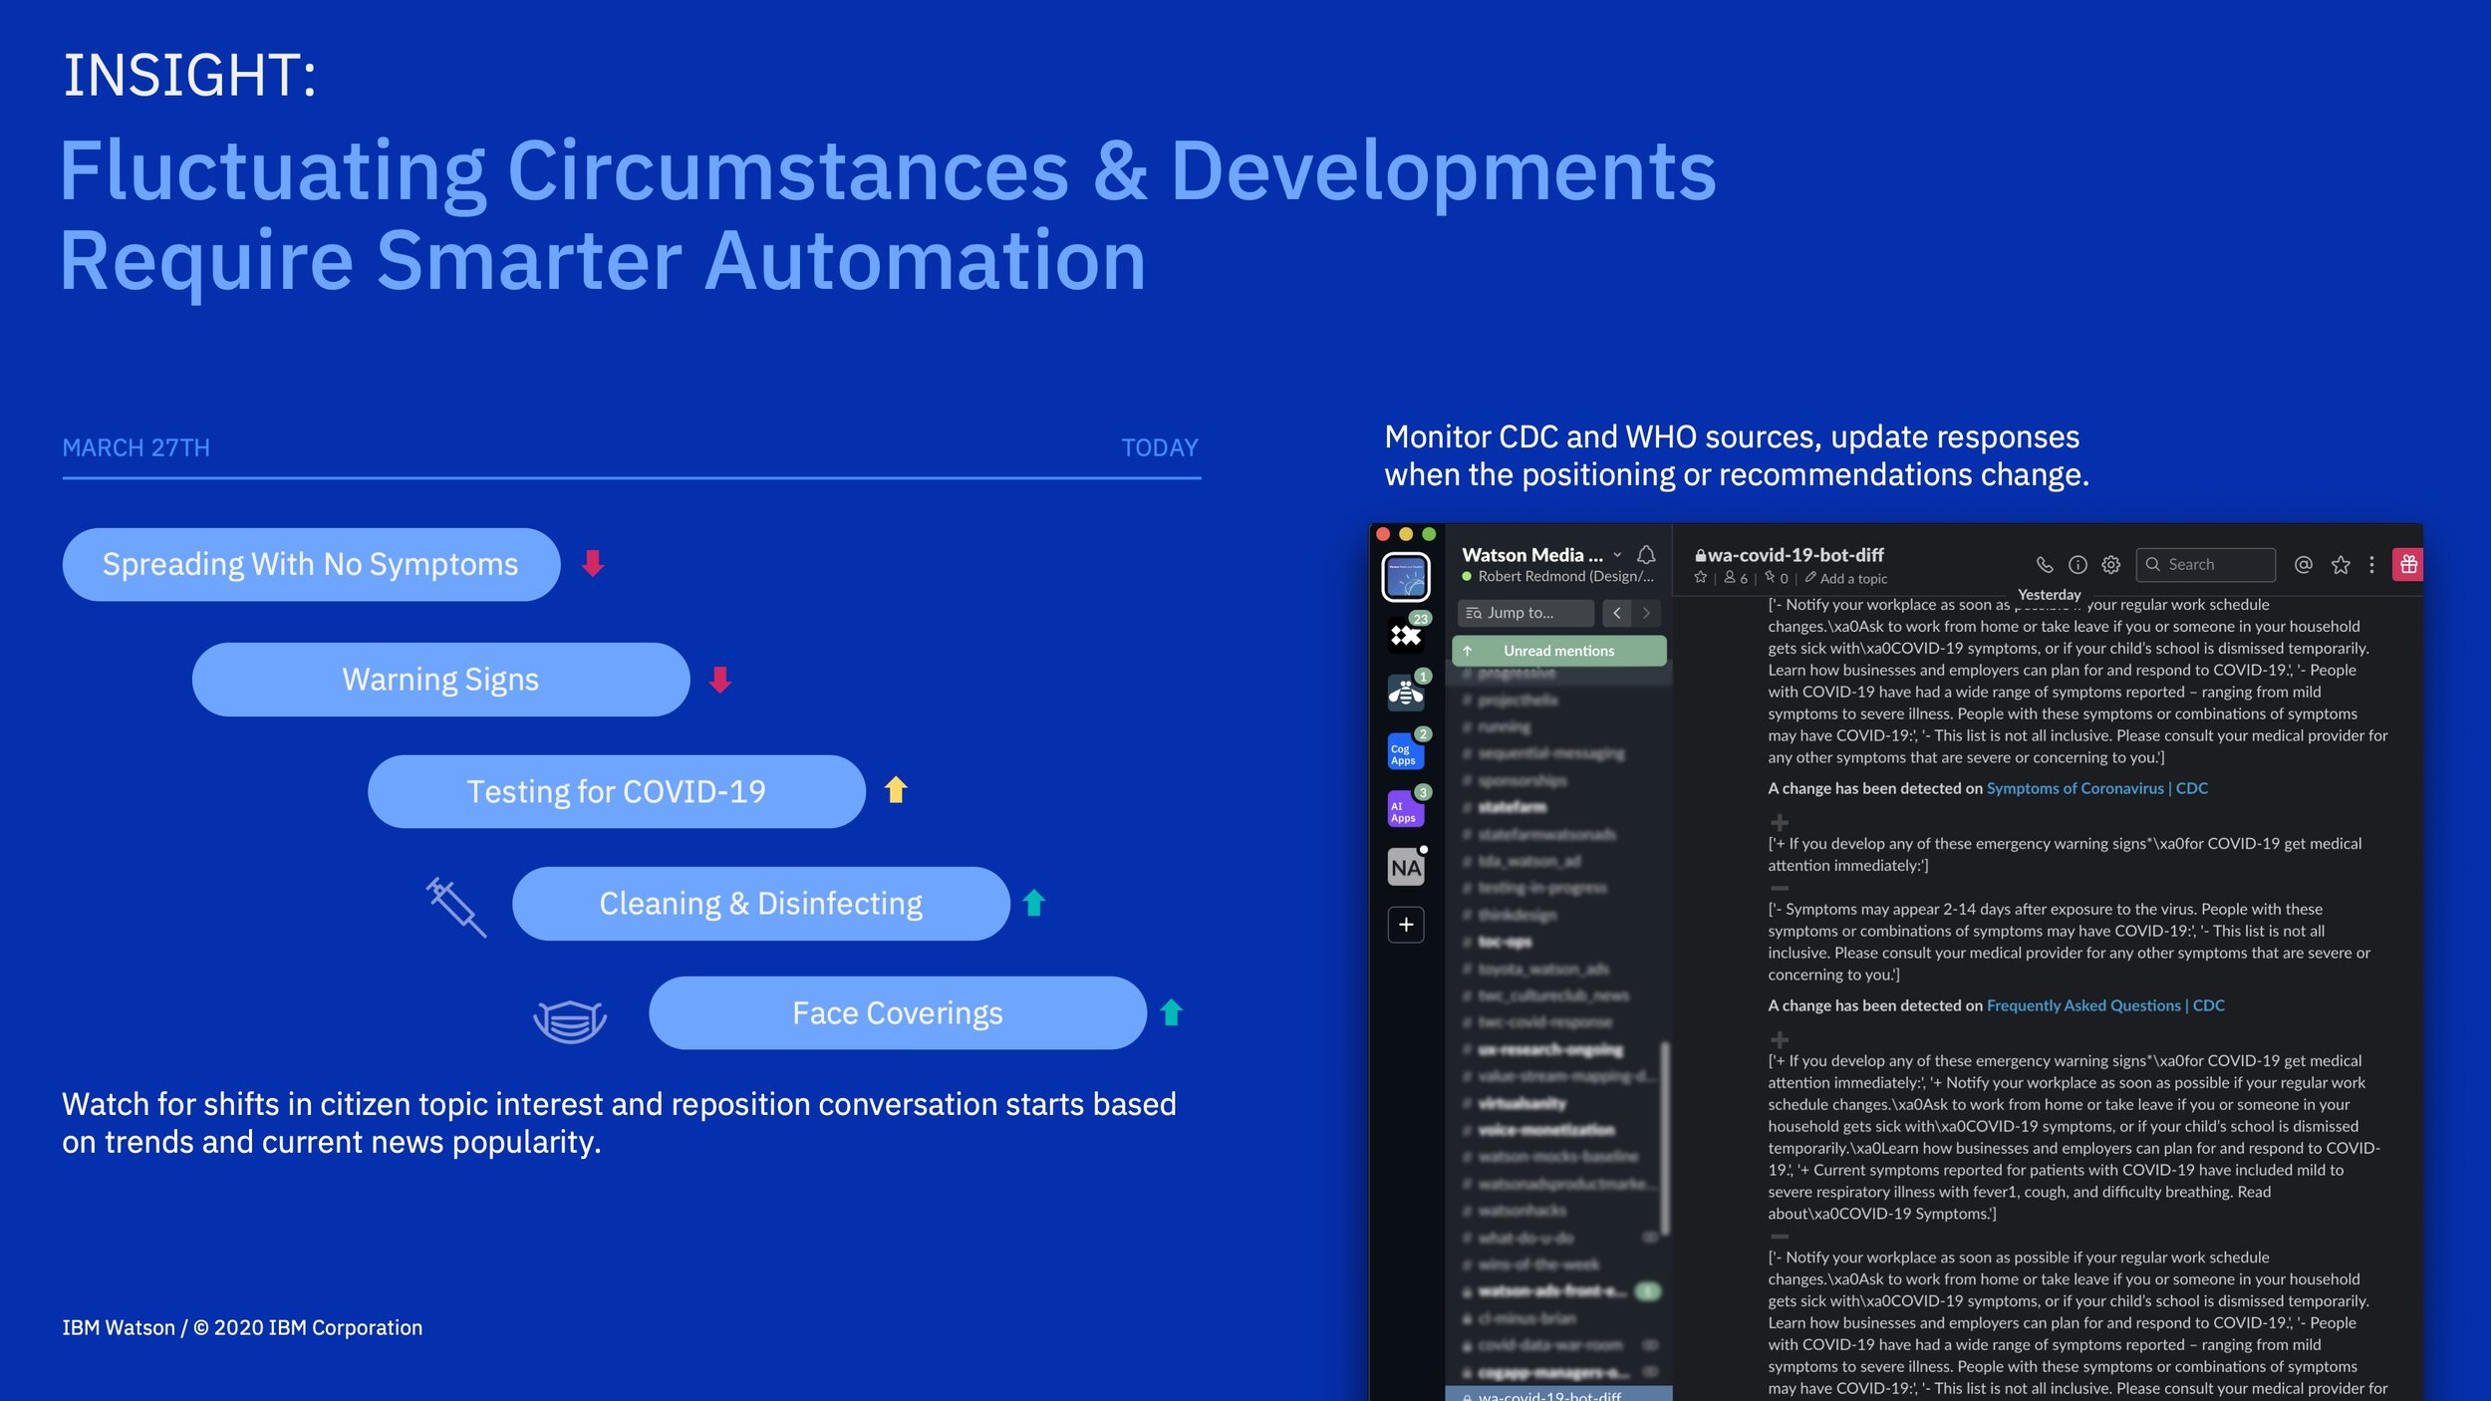The image size is (2491, 1401).
Task: Click the MARCH 27TH timeline label
Action: point(137,448)
